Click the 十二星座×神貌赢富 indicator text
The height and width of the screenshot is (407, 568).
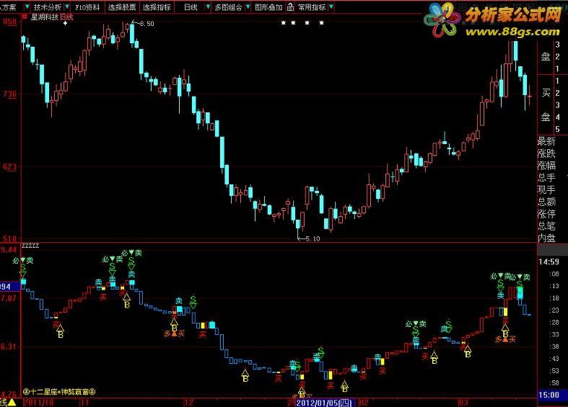pos(59,391)
